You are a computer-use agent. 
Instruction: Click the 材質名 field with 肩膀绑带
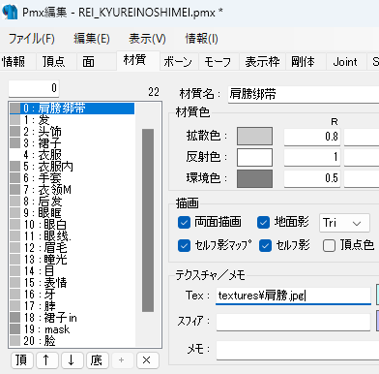click(303, 94)
